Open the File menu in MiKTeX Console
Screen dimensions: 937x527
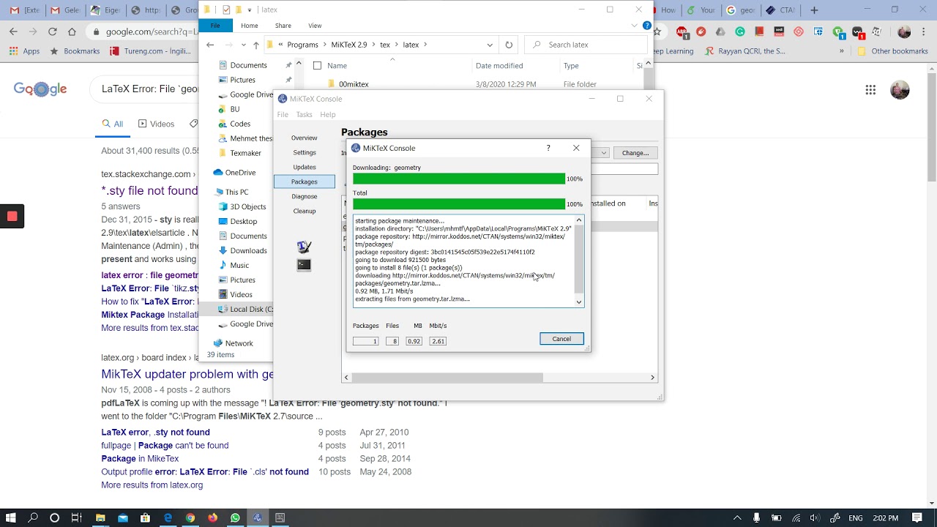[283, 114]
